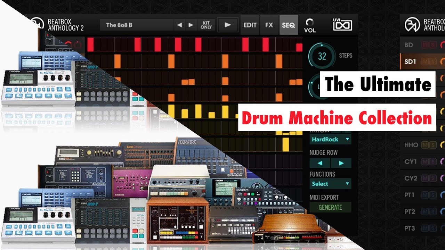Solo the BD track
Viewport: 445px width, 250px height.
coord(432,45)
